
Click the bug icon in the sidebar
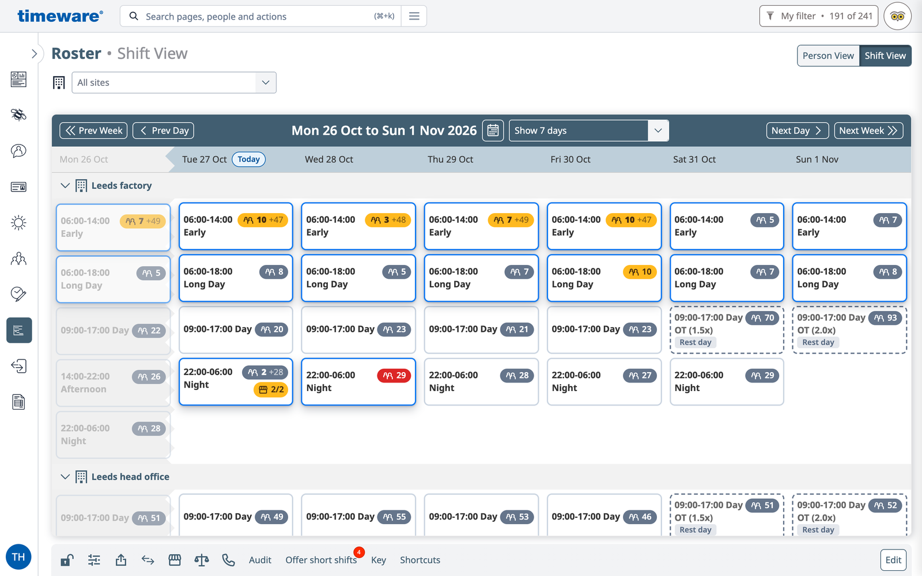pos(18,115)
